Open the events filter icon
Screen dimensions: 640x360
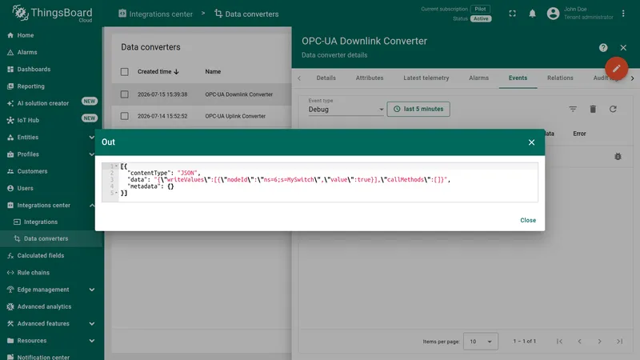tap(573, 109)
